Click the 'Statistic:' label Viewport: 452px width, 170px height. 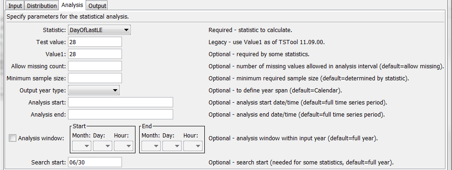pos(54,30)
